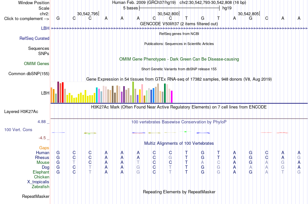Select the Chicken species row label
The image size is (308, 204).
(x=41, y=177)
